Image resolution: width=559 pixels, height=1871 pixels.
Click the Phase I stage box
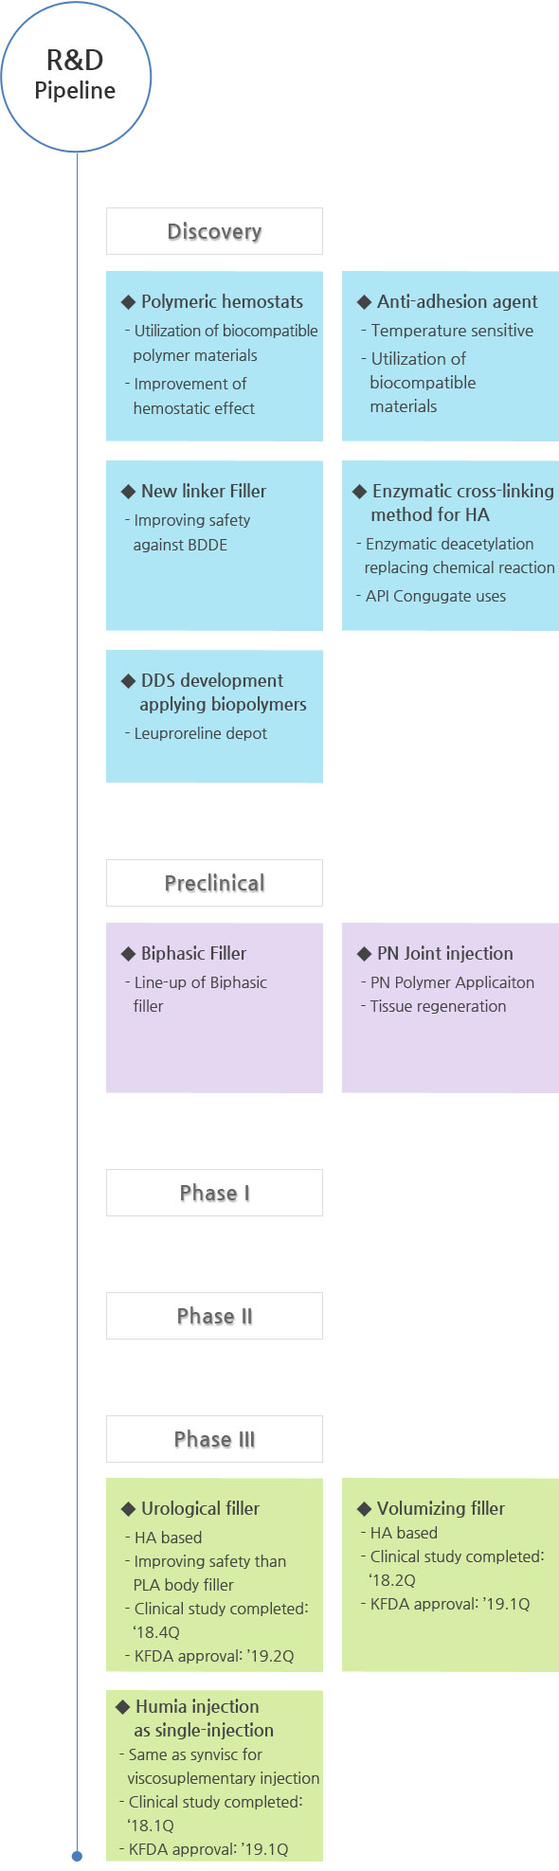(214, 1193)
